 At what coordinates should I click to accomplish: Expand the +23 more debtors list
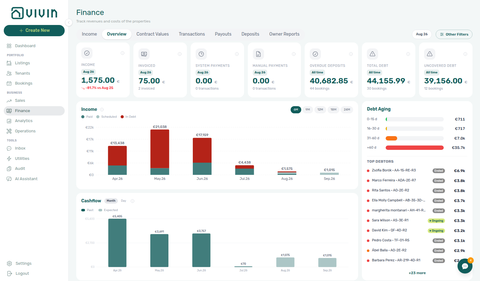pyautogui.click(x=417, y=273)
